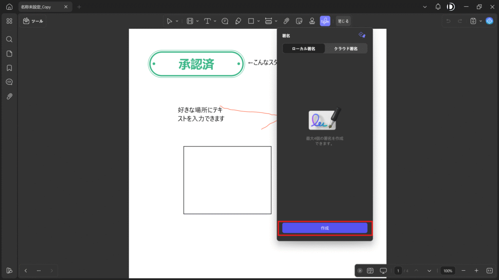499x280 pixels.
Task: Select the ローカル署名 tab
Action: (x=304, y=49)
